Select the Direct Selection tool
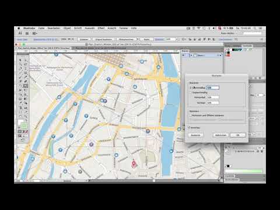This screenshot has height=210, width=280. (26, 60)
